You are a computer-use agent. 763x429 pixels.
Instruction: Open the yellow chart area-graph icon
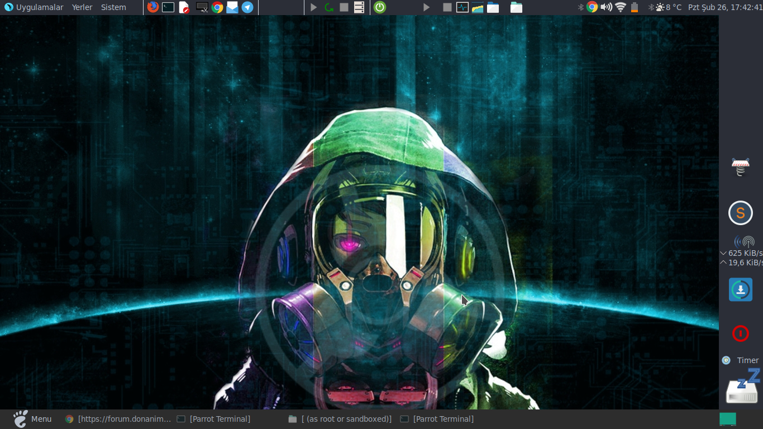(477, 7)
